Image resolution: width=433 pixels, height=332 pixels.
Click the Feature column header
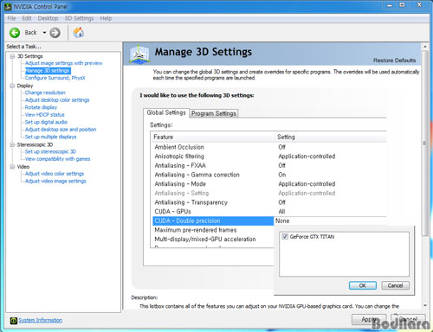pos(213,137)
